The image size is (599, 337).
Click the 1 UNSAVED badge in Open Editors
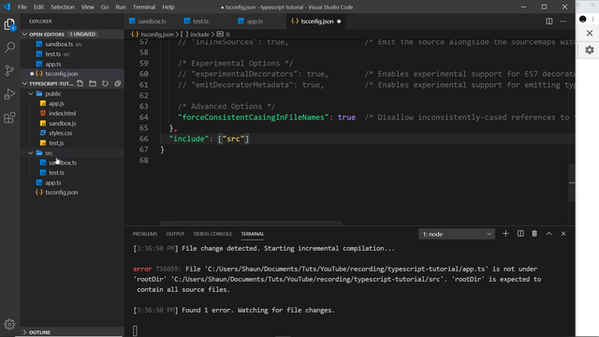click(82, 35)
